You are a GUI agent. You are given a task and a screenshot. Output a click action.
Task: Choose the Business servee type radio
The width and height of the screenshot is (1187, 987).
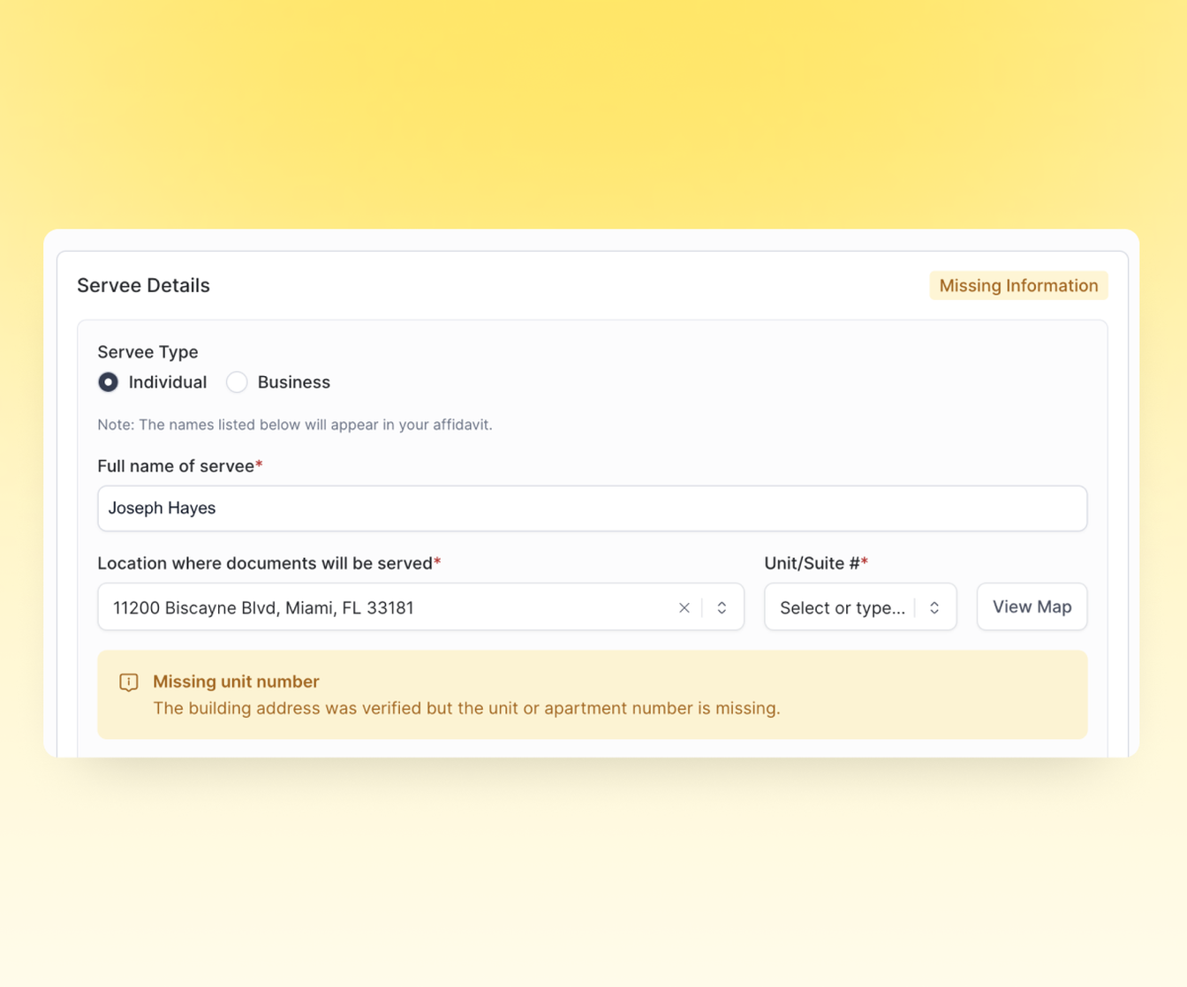[x=237, y=382]
